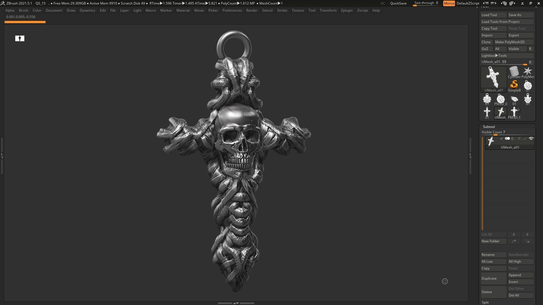Select the PM3D_C cross tool icon
Image resolution: width=543 pixels, height=305 pixels.
pos(514,113)
